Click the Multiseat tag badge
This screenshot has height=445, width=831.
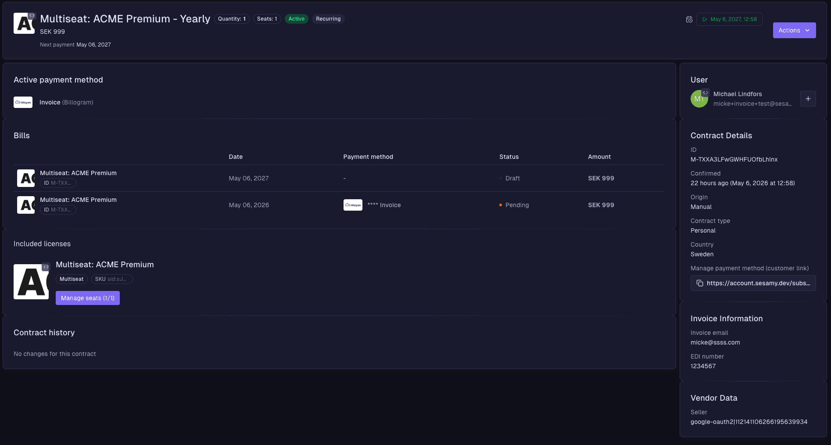[72, 279]
